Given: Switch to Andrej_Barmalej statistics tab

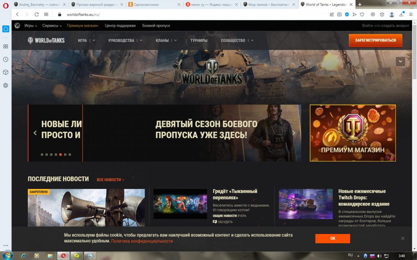Looking at the screenshot, I should (40, 5).
